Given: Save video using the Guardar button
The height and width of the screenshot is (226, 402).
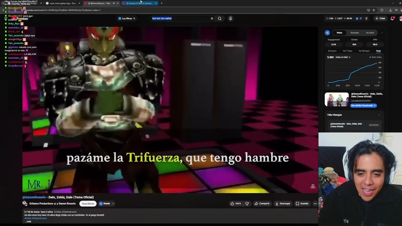Looking at the screenshot, I should click(x=302, y=203).
